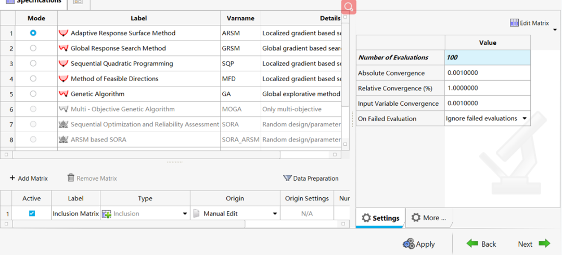562x255 pixels.
Task: Click Genetic Algorithm method icon
Action: (x=63, y=94)
